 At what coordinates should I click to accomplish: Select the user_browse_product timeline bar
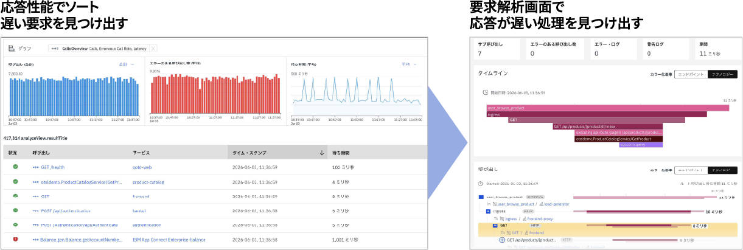[x=608, y=108]
